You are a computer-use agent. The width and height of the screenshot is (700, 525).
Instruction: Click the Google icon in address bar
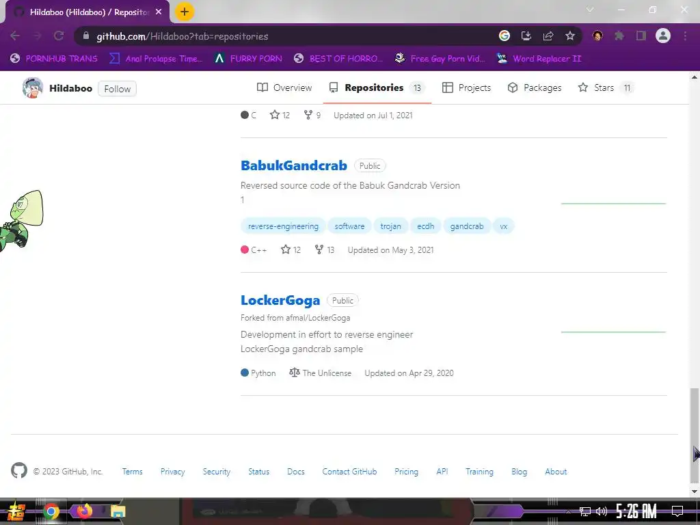click(504, 36)
